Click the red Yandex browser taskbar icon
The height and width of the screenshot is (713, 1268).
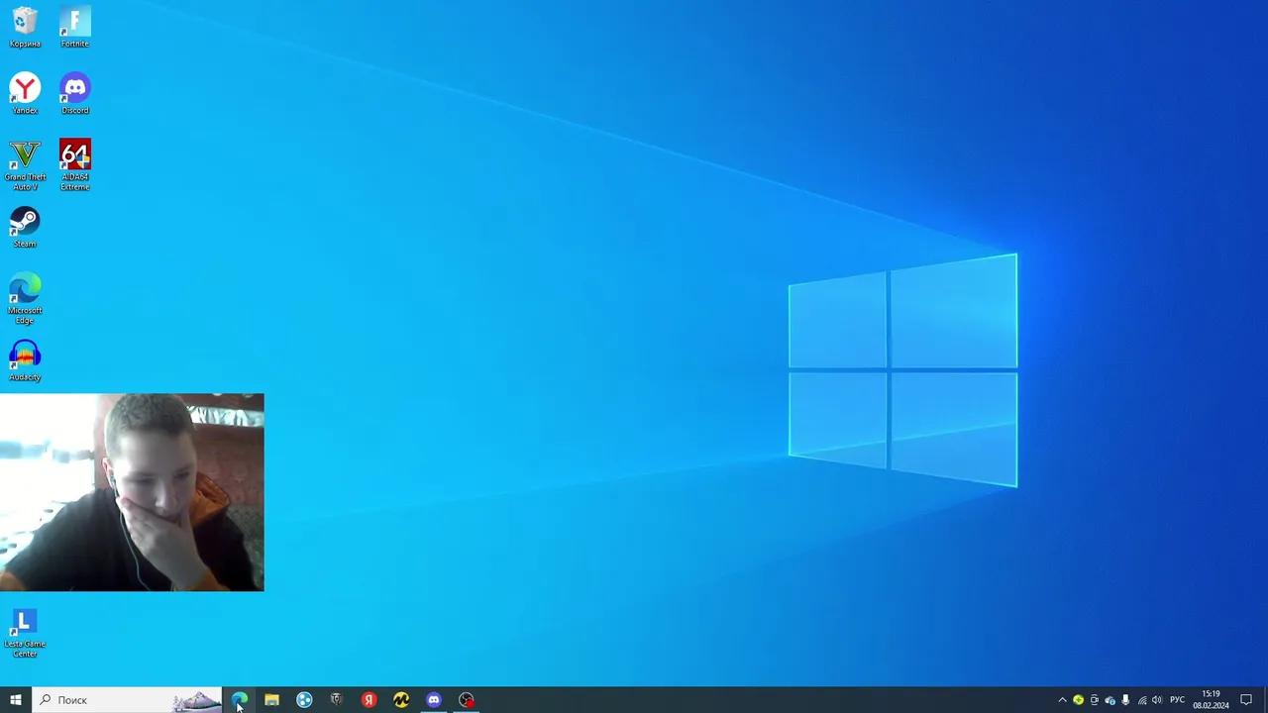369,700
